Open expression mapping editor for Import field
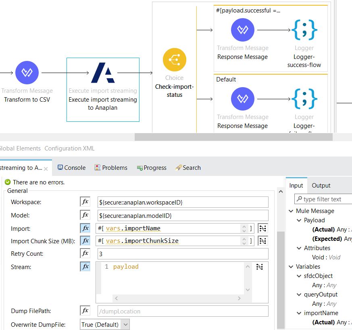 262,228
